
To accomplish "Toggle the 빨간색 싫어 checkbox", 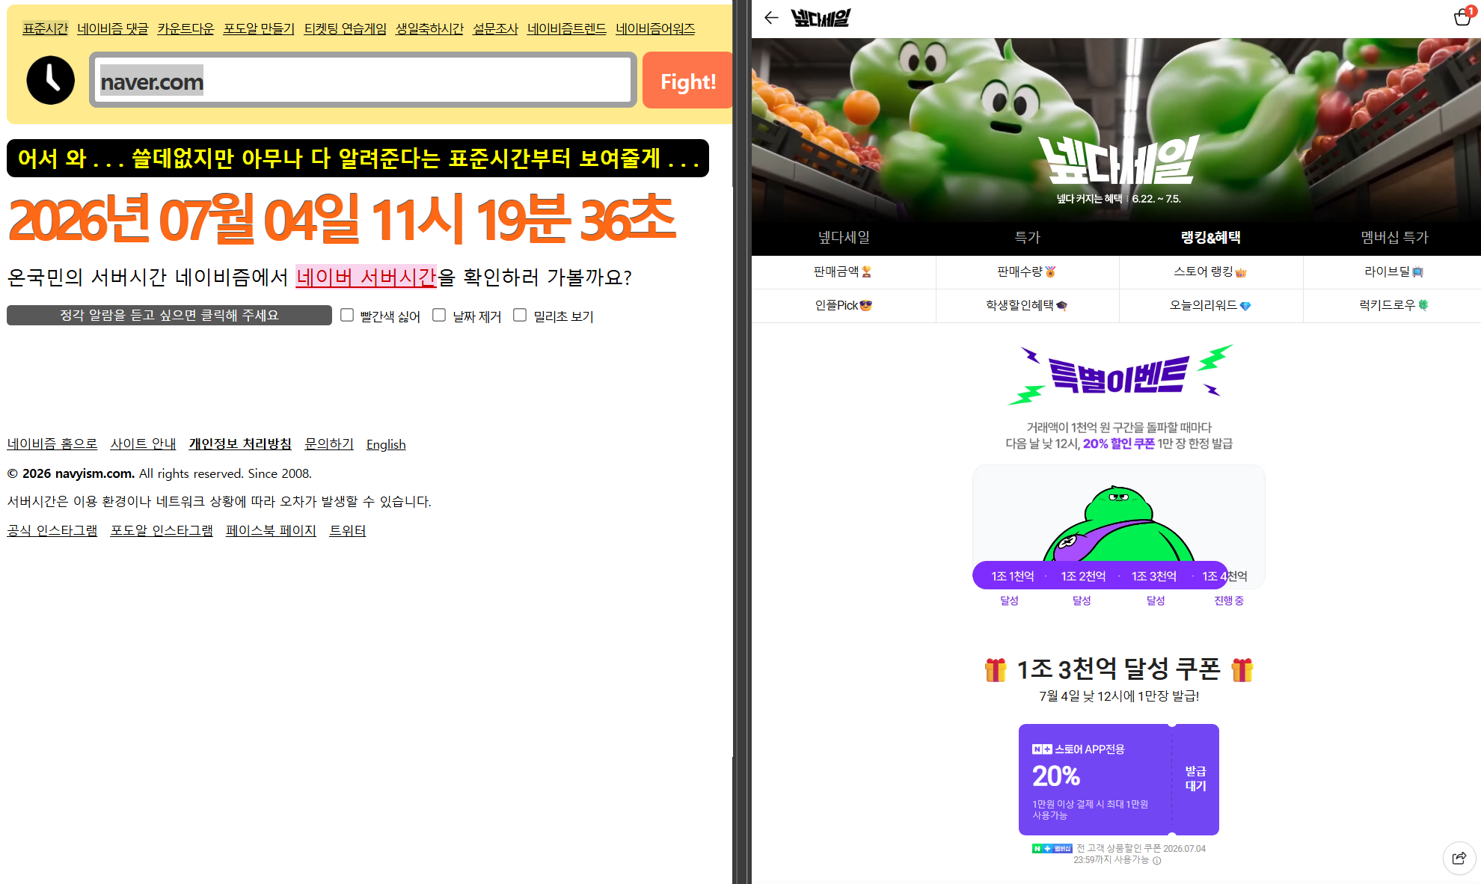I will [x=347, y=315].
